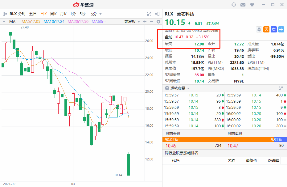Click the 换手率 6.91% value

(x=279, y=50)
